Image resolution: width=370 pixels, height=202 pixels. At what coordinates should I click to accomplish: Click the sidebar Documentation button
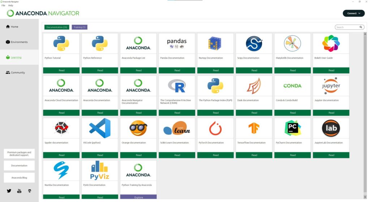tap(19, 166)
